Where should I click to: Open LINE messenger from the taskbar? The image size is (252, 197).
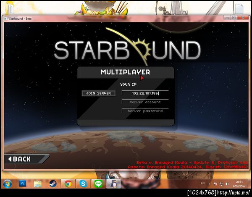coord(98,184)
